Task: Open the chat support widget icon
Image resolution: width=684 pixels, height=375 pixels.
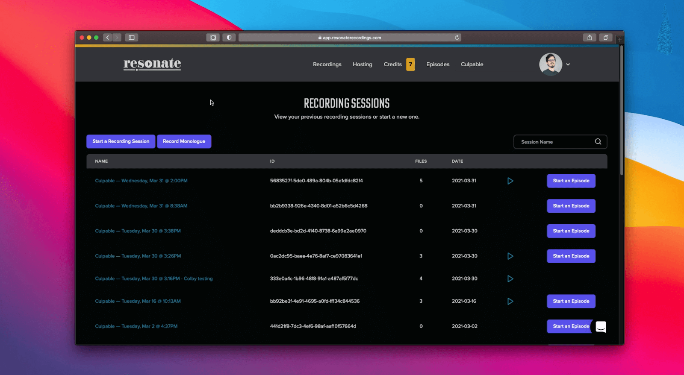Action: click(x=601, y=327)
